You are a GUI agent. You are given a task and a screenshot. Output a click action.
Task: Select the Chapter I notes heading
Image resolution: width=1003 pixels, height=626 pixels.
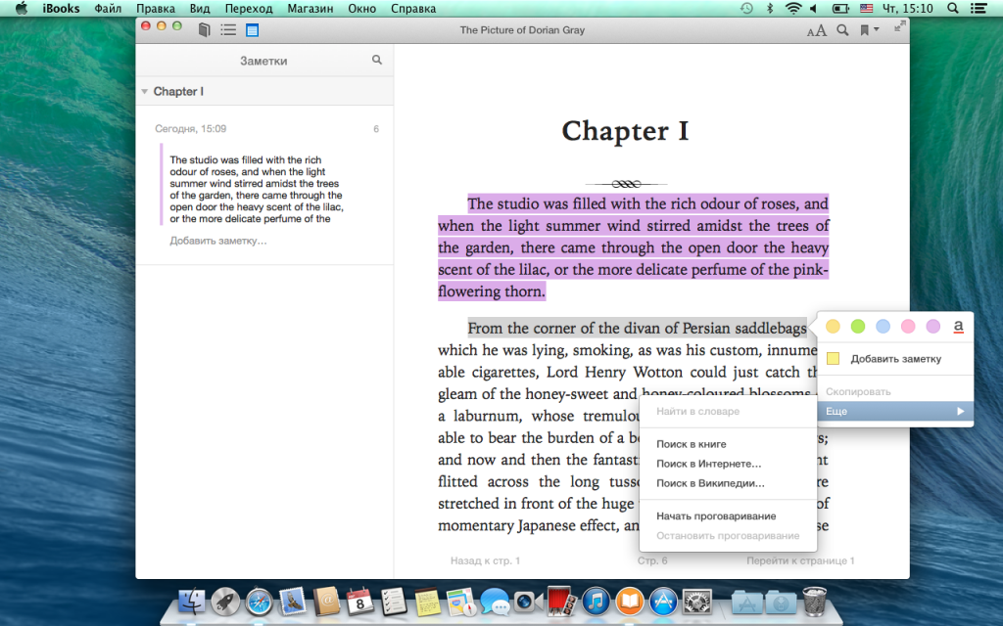click(178, 91)
